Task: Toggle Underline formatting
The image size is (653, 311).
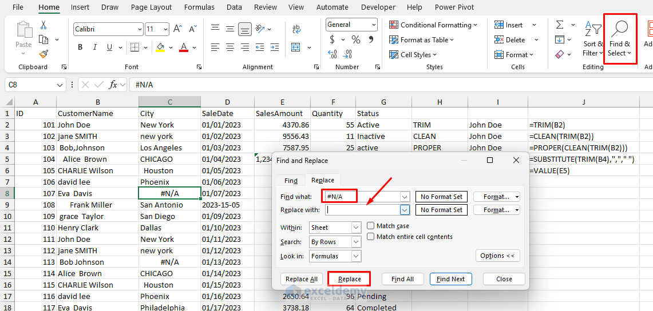Action: click(109, 47)
